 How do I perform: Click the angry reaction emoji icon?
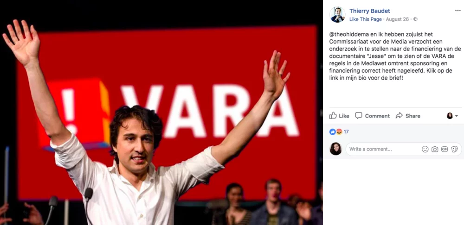point(339,131)
